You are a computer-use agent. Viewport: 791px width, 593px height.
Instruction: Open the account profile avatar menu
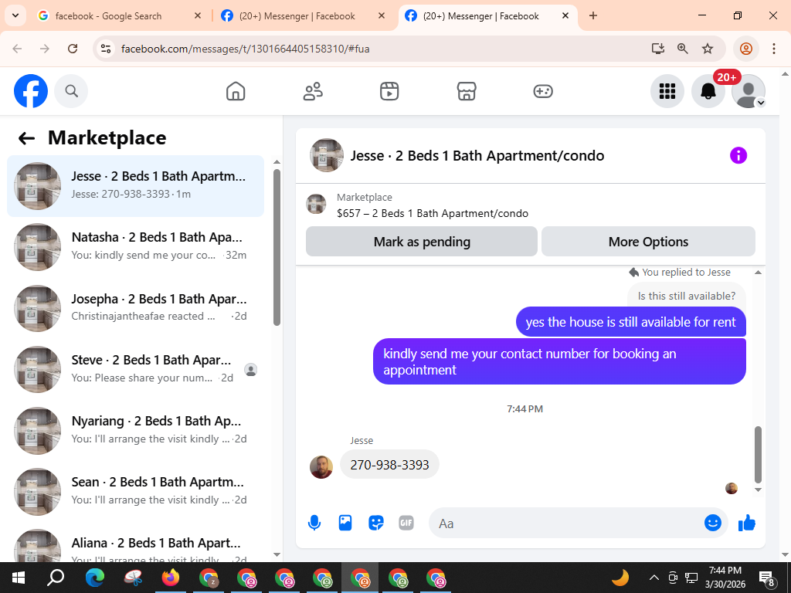(749, 91)
